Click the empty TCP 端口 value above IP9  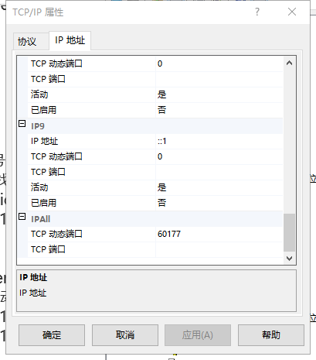[219, 79]
